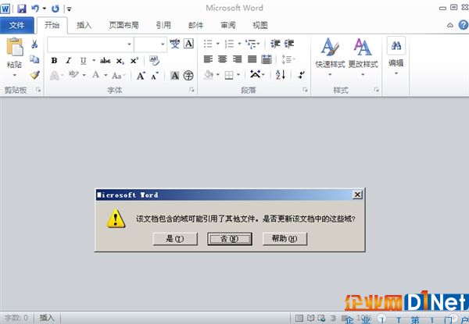
Task: Click the Cut scissors icon
Action: (34, 45)
